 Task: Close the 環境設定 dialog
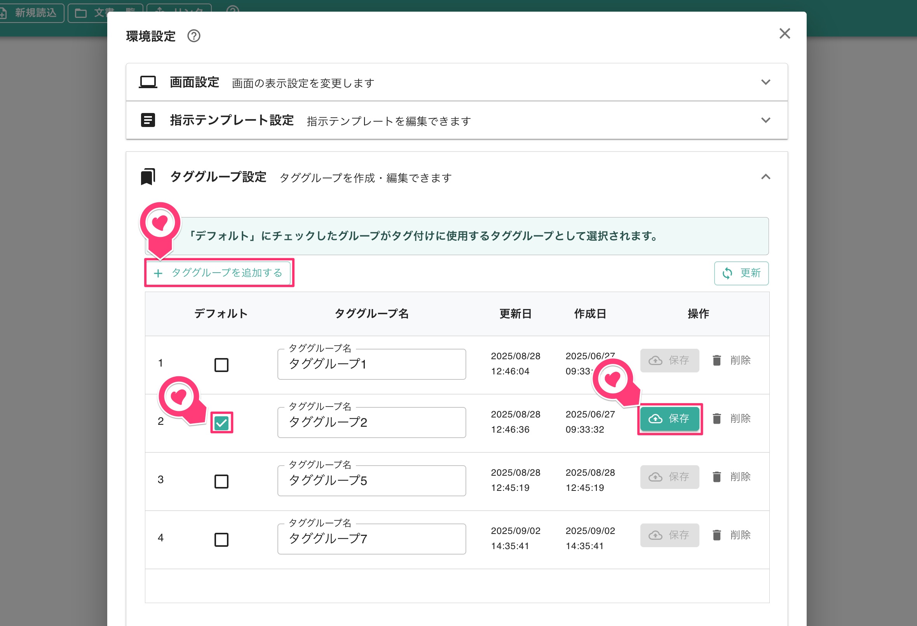coord(785,33)
